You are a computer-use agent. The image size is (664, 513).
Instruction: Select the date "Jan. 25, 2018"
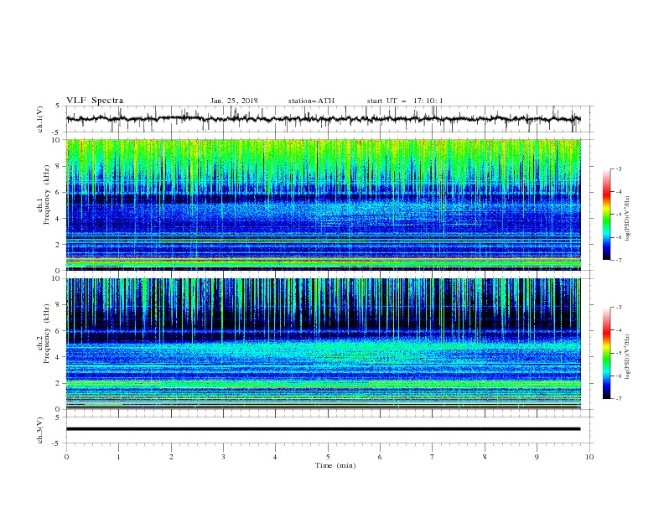[234, 101]
